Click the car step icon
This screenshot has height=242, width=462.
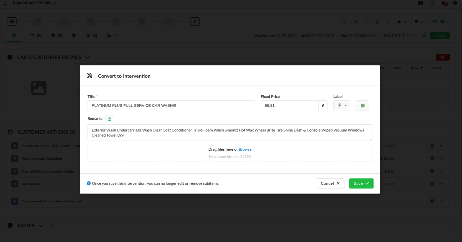click(12, 21)
